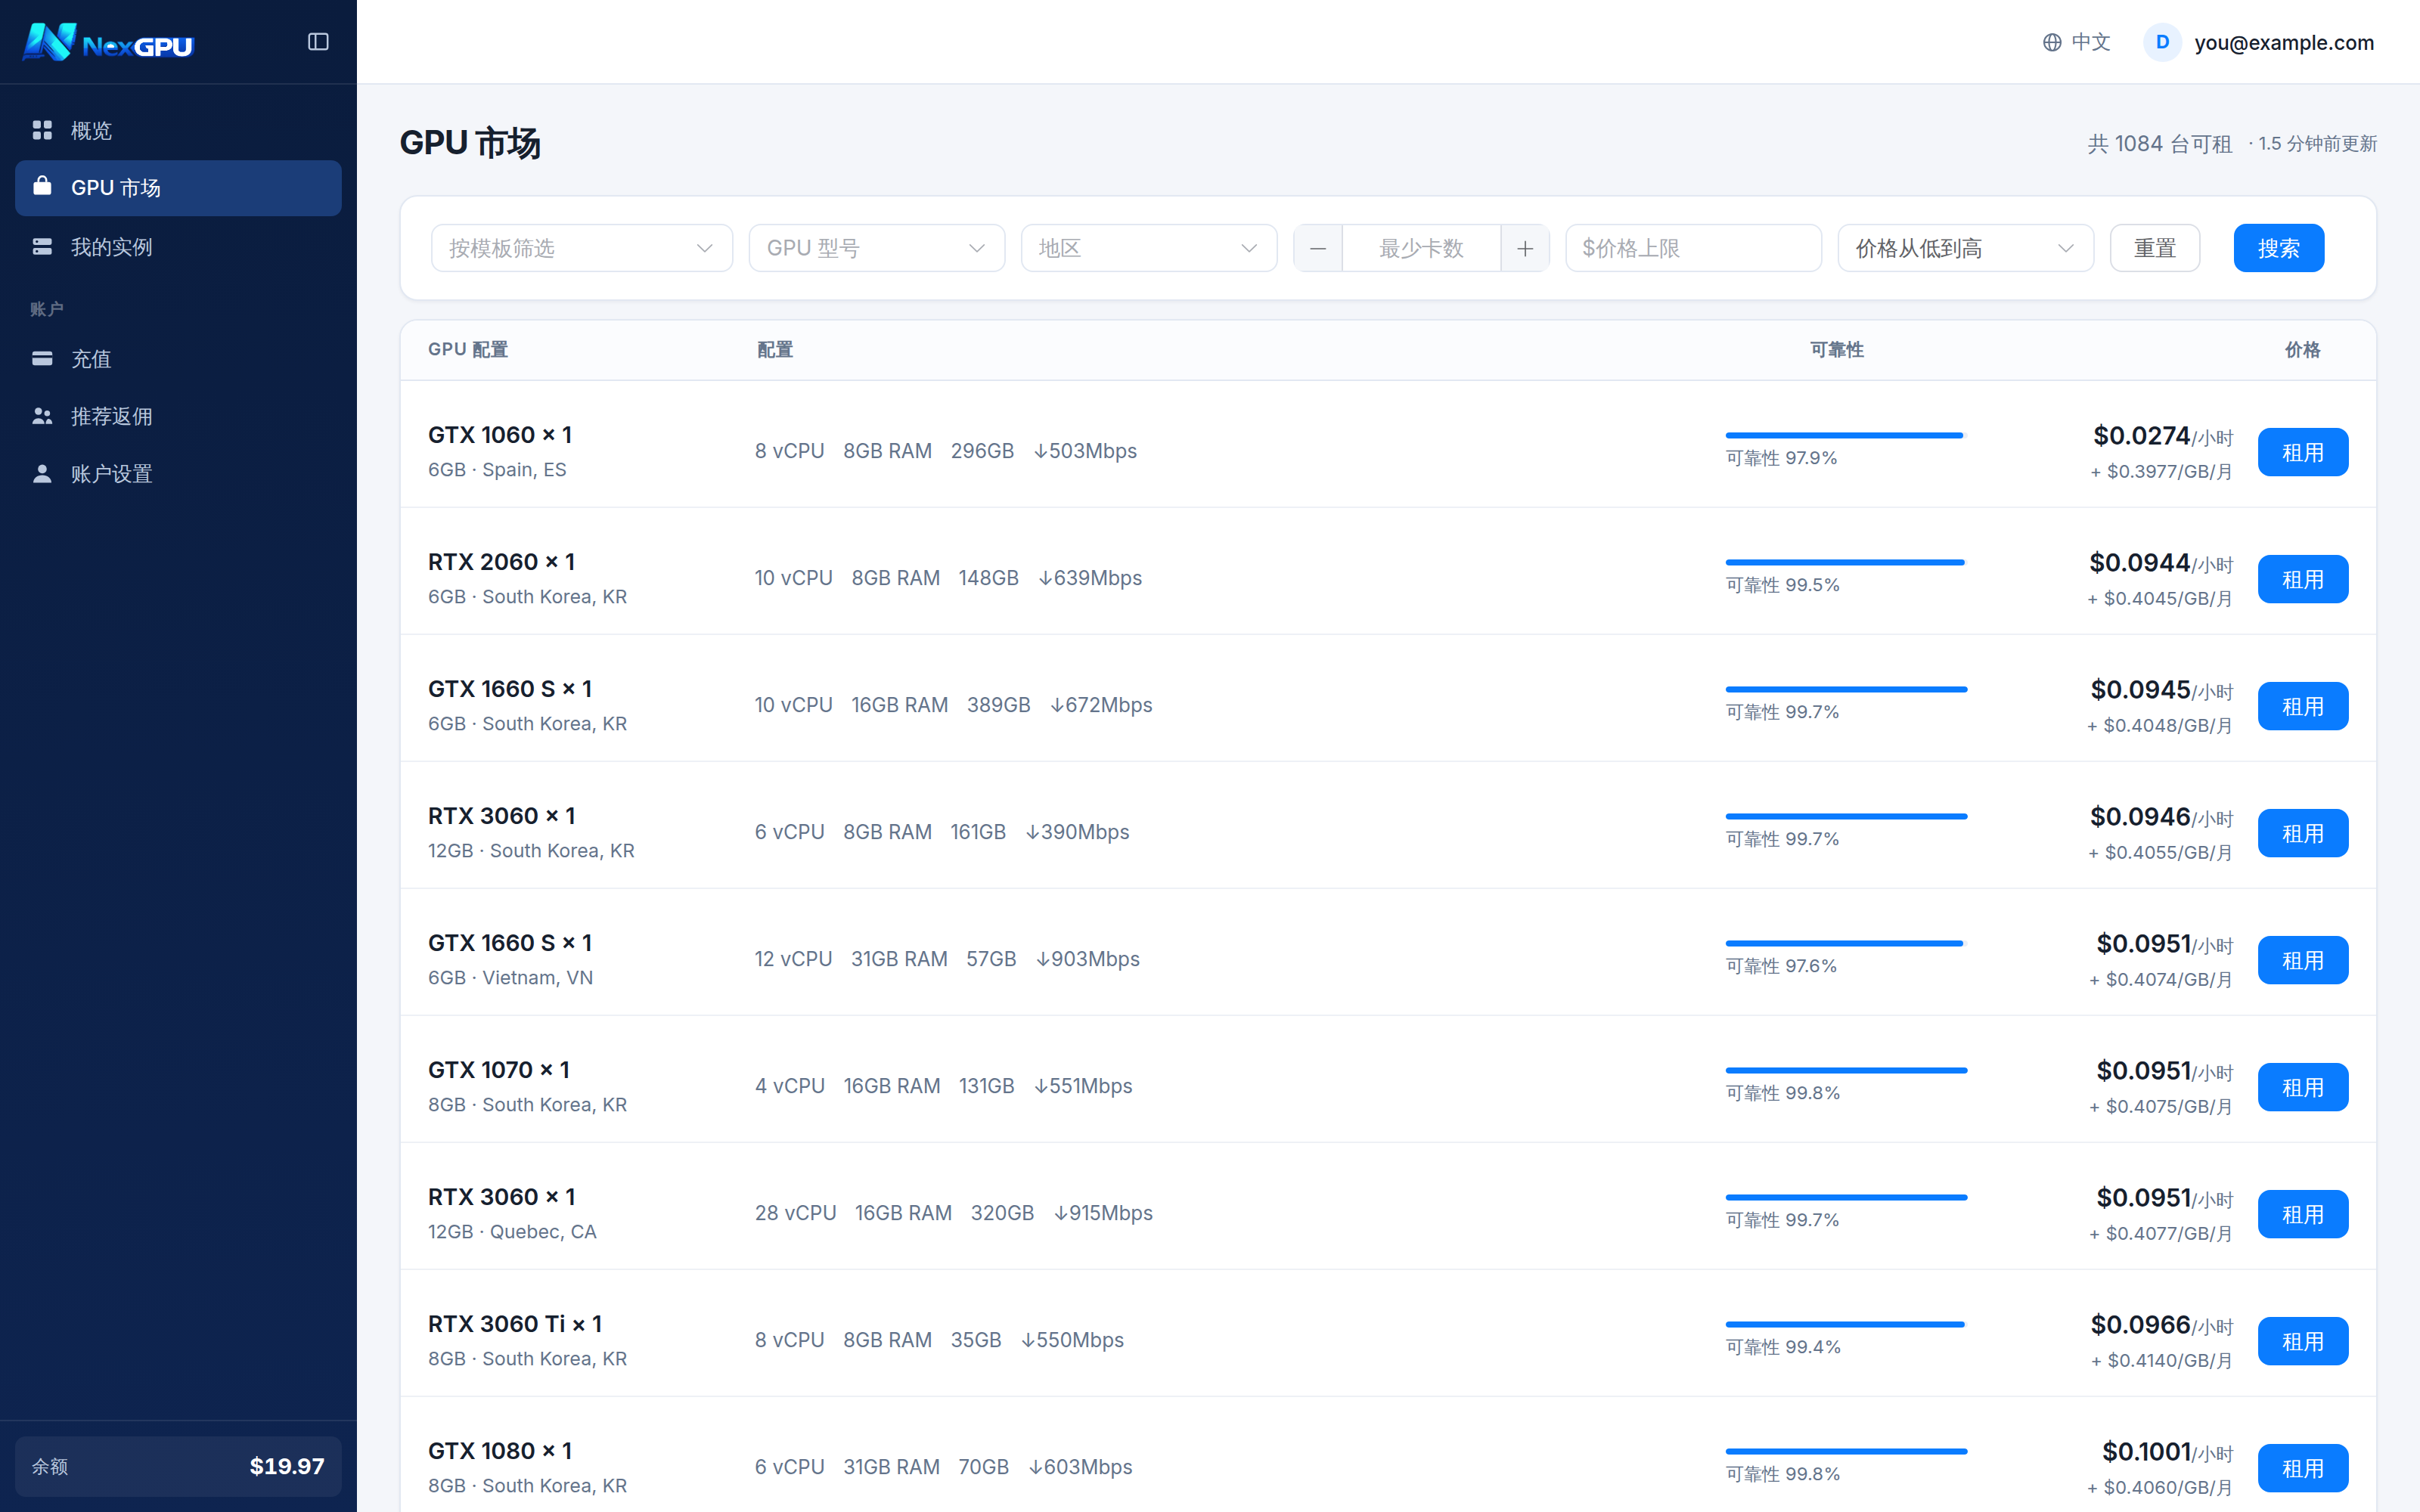2420x1512 pixels.
Task: Click the GPU 市场 bag icon
Action: 42,186
